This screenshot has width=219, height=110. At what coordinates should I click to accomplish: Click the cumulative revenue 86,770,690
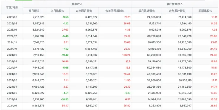click(154, 36)
